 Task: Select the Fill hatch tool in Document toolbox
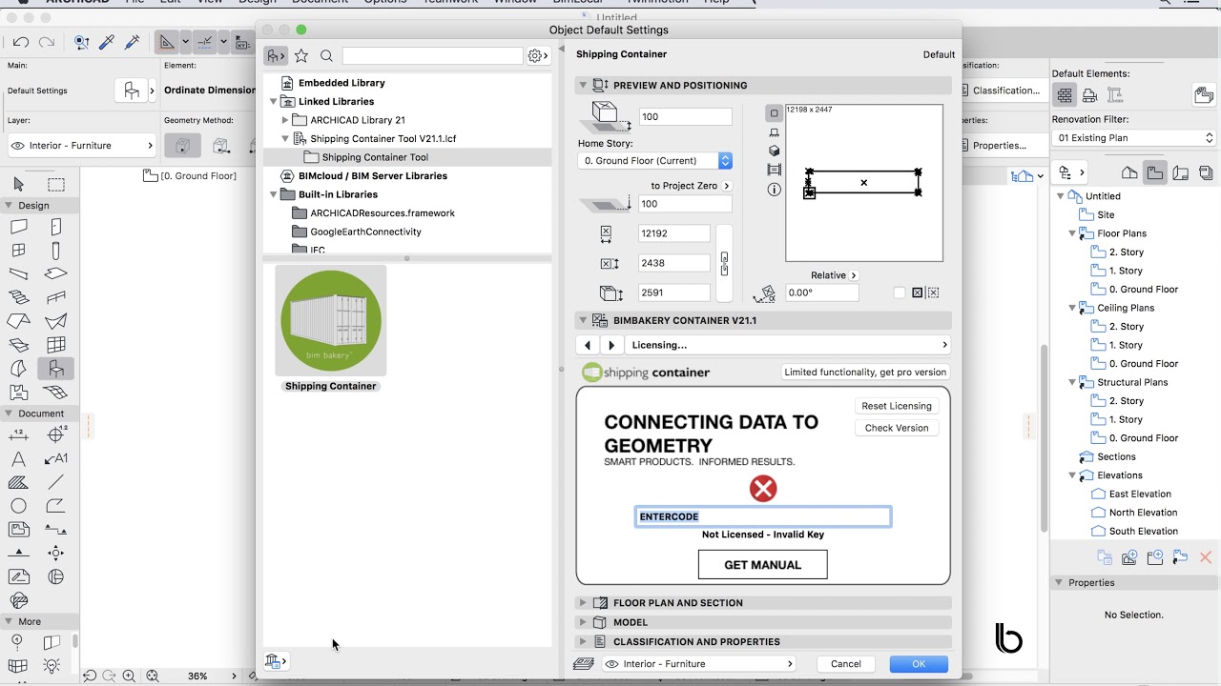coord(18,483)
